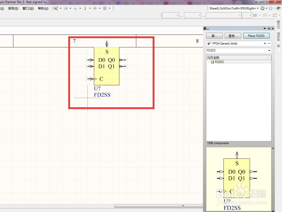The height and width of the screenshot is (212, 282).
Task: Open the small fourth formatting combo box
Action: [247, 15]
